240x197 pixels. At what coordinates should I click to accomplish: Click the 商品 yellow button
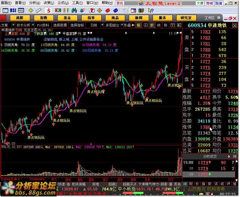(115, 18)
